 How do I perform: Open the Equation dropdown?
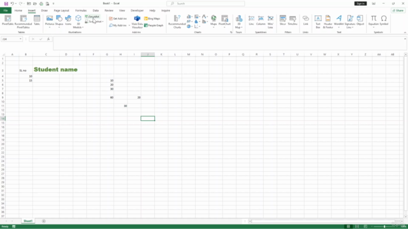pos(374,27)
